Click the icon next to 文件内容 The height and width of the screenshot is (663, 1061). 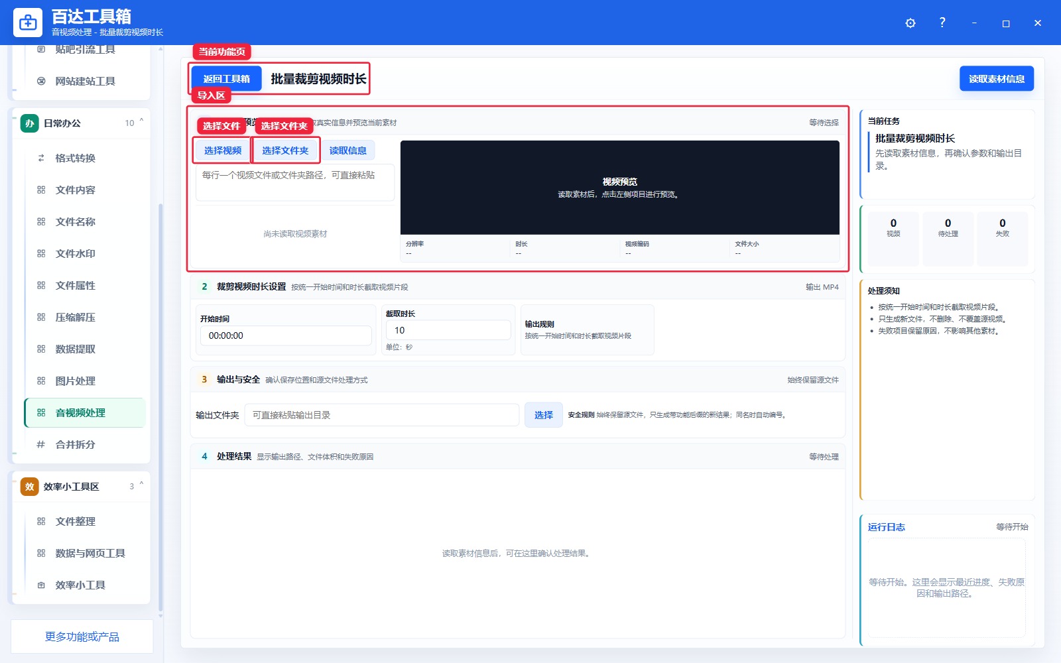[x=41, y=190]
